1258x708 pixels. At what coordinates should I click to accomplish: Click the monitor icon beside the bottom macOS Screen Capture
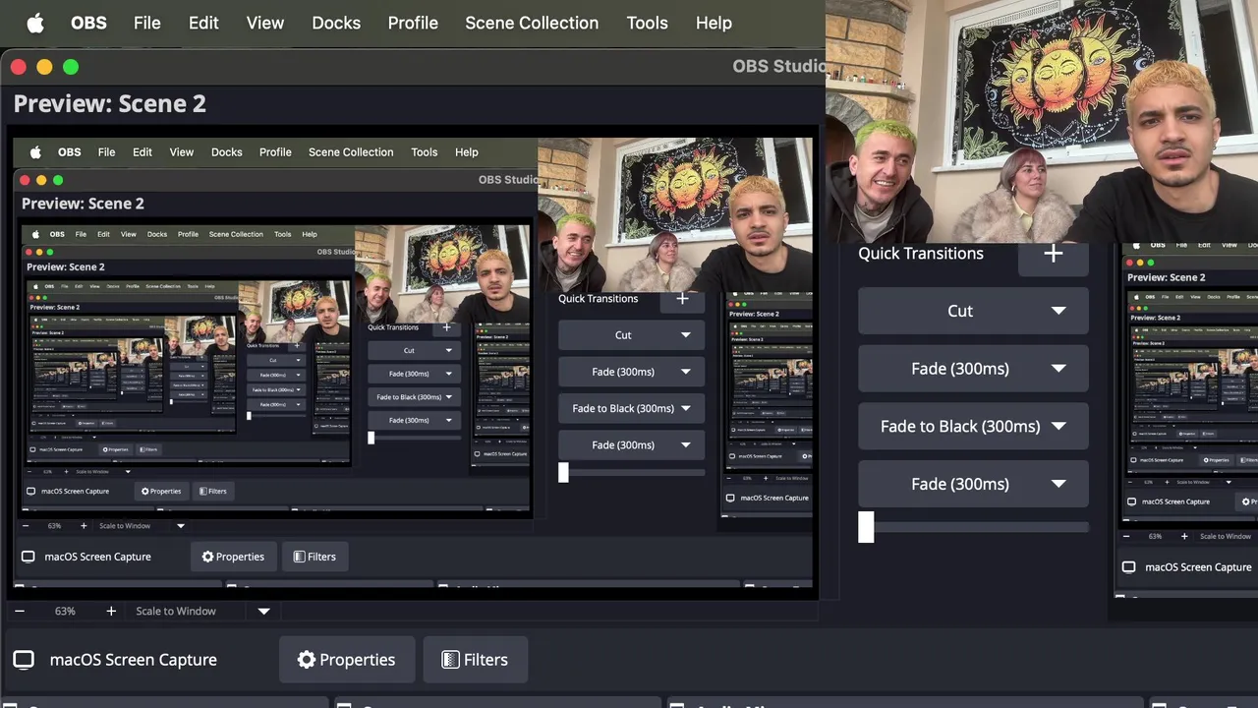click(24, 660)
